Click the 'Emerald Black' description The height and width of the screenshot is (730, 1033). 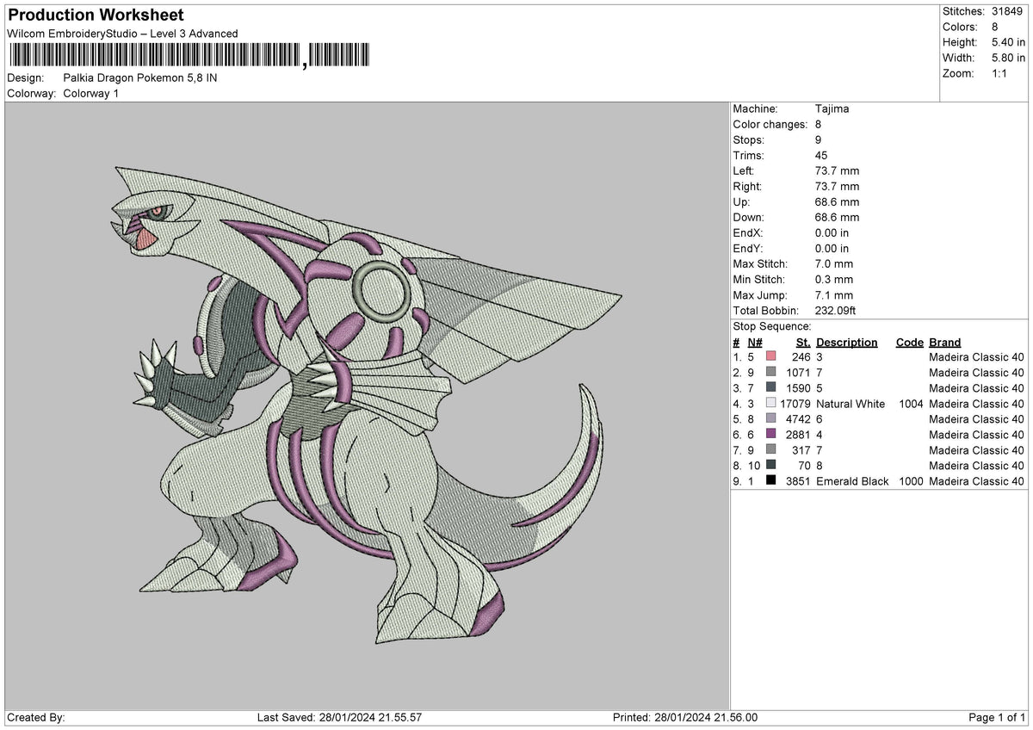coord(852,481)
